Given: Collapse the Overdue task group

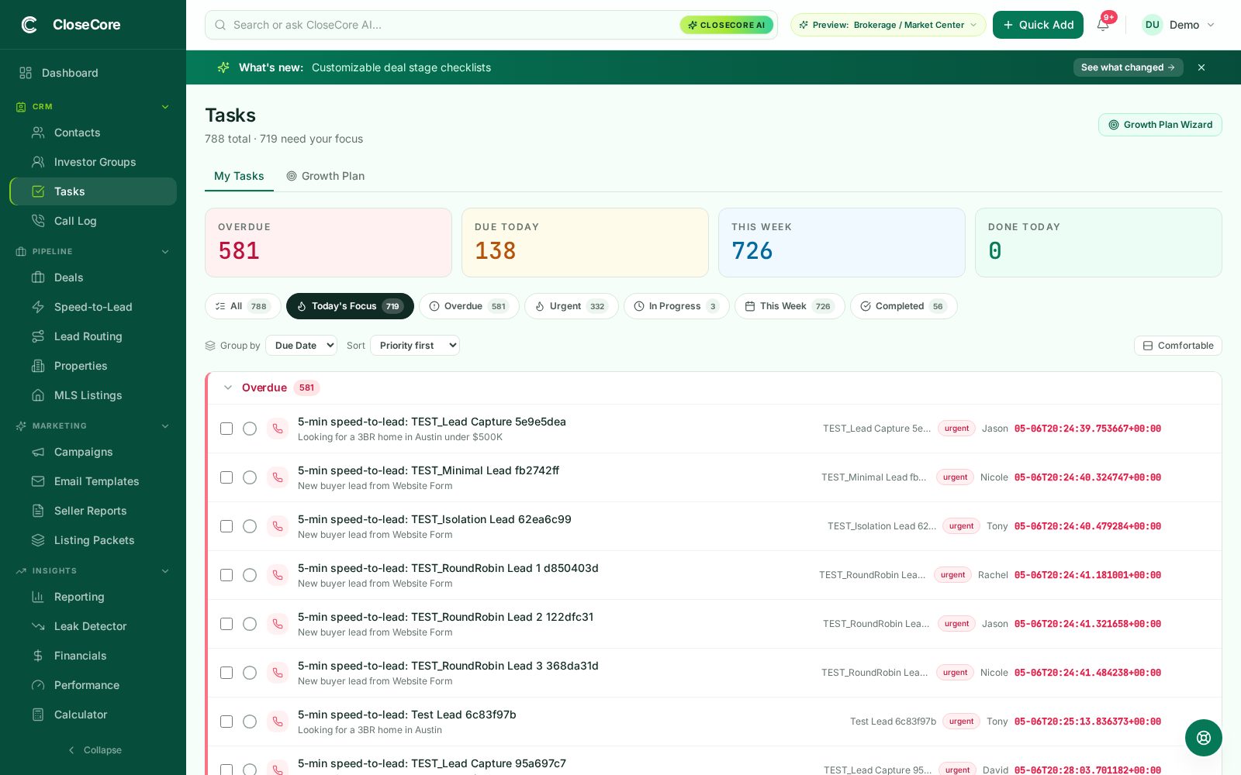Looking at the screenshot, I should click(x=228, y=387).
